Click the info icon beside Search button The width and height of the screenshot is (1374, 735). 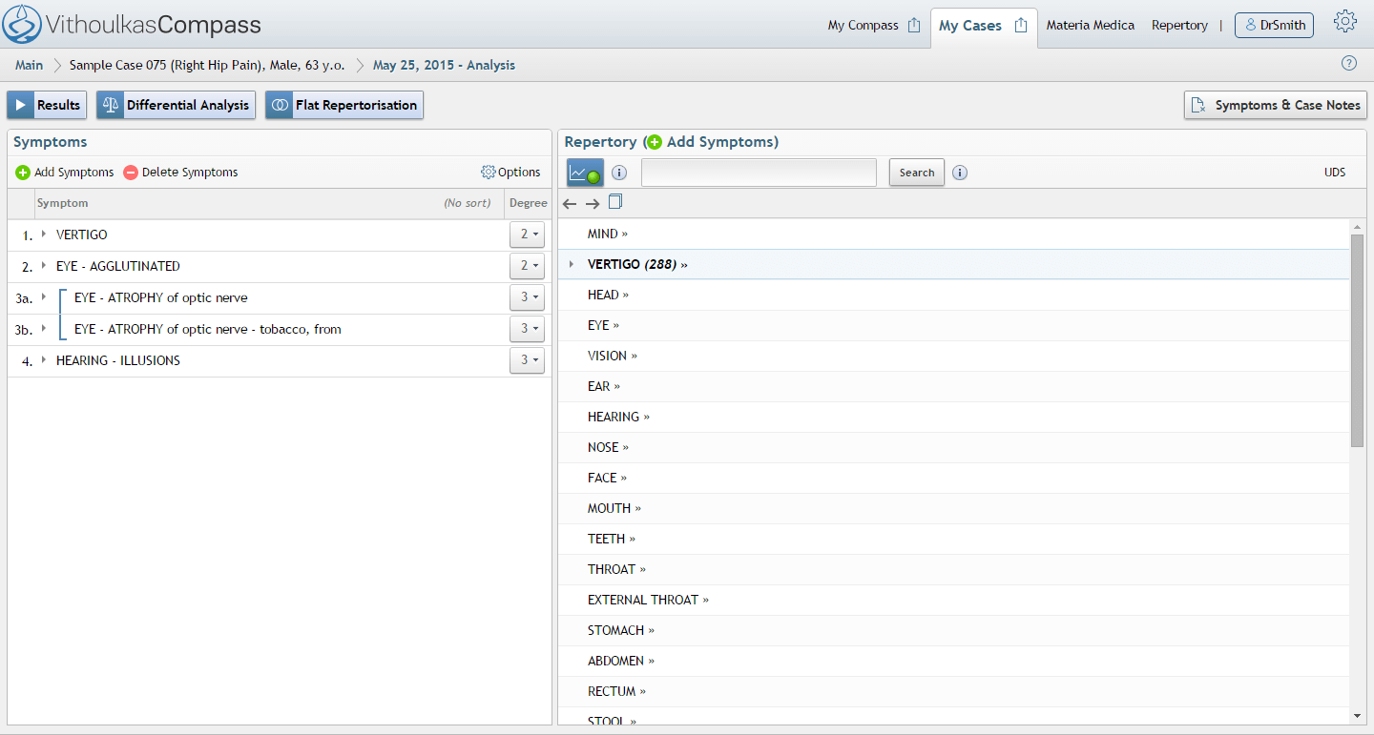[x=960, y=173]
